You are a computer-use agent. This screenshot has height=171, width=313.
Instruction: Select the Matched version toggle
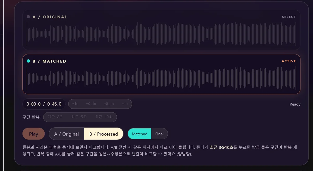click(x=140, y=134)
